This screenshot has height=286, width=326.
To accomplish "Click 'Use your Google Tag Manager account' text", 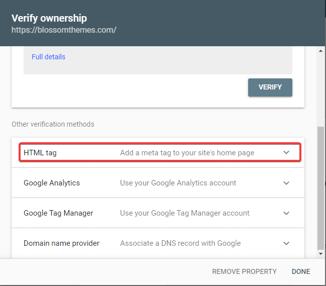I will [x=184, y=213].
